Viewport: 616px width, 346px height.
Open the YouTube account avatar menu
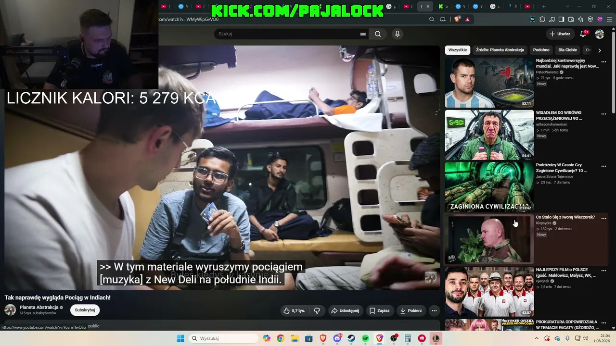(600, 34)
